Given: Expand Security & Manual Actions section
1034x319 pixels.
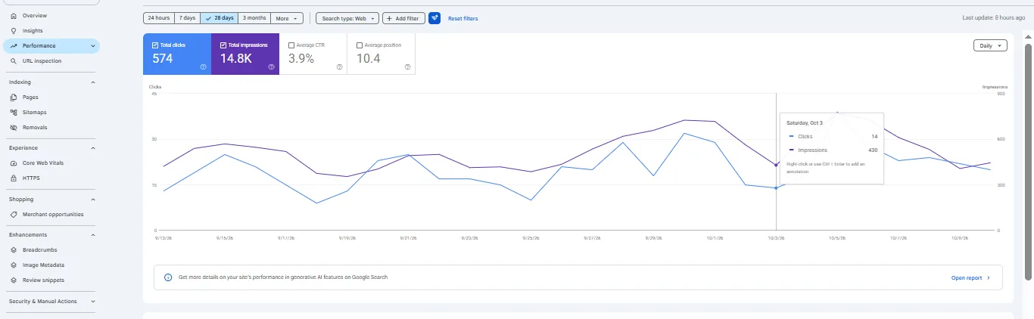Looking at the screenshot, I should tap(93, 302).
